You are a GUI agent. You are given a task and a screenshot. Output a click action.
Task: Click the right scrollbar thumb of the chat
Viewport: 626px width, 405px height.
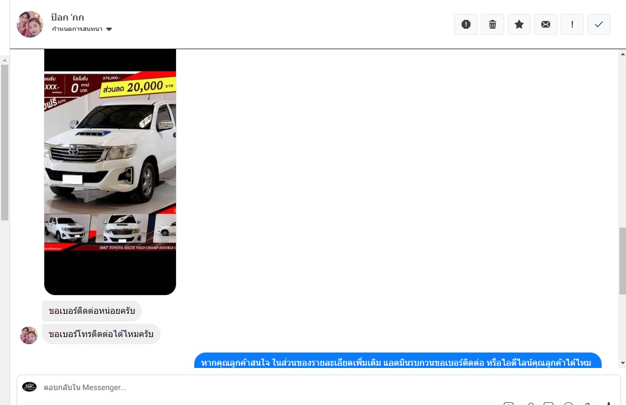tap(623, 261)
